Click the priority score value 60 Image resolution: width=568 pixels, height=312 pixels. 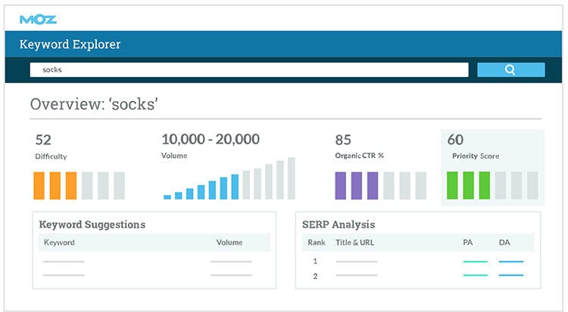pyautogui.click(x=455, y=140)
